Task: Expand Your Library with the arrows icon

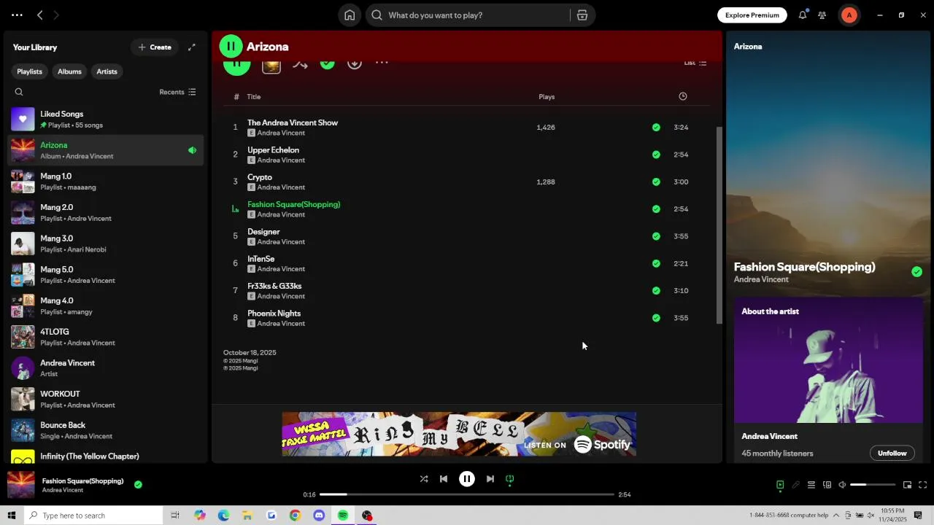Action: 192,47
